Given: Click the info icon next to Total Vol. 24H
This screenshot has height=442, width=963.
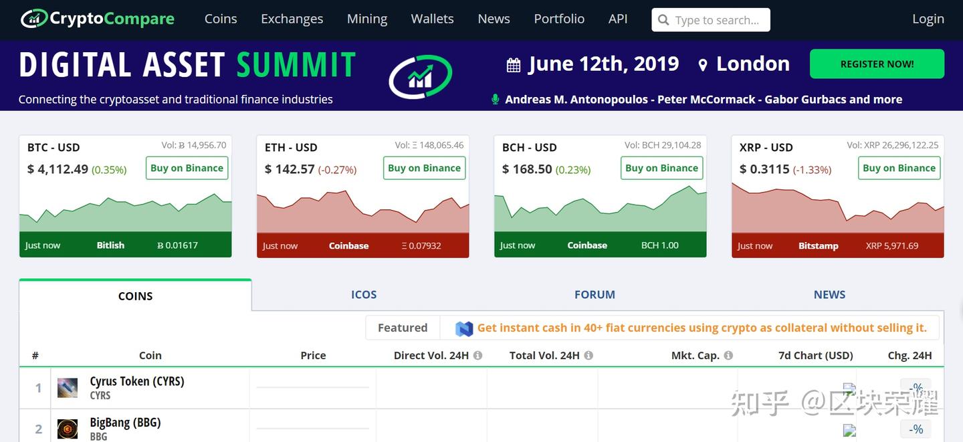Looking at the screenshot, I should [588, 356].
